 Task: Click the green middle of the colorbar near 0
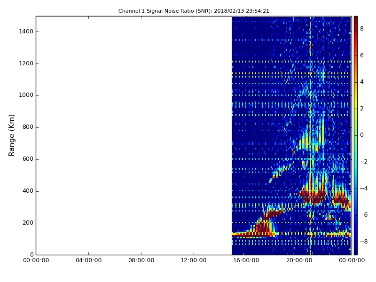(x=356, y=135)
